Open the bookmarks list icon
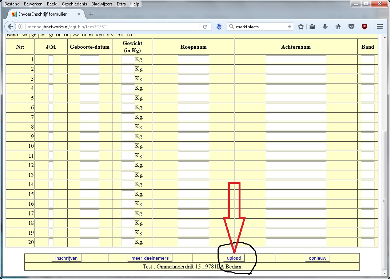Screen dimensions: 390x279 coord(312,27)
